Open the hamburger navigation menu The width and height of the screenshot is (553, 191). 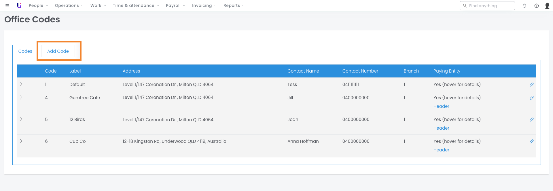point(7,6)
